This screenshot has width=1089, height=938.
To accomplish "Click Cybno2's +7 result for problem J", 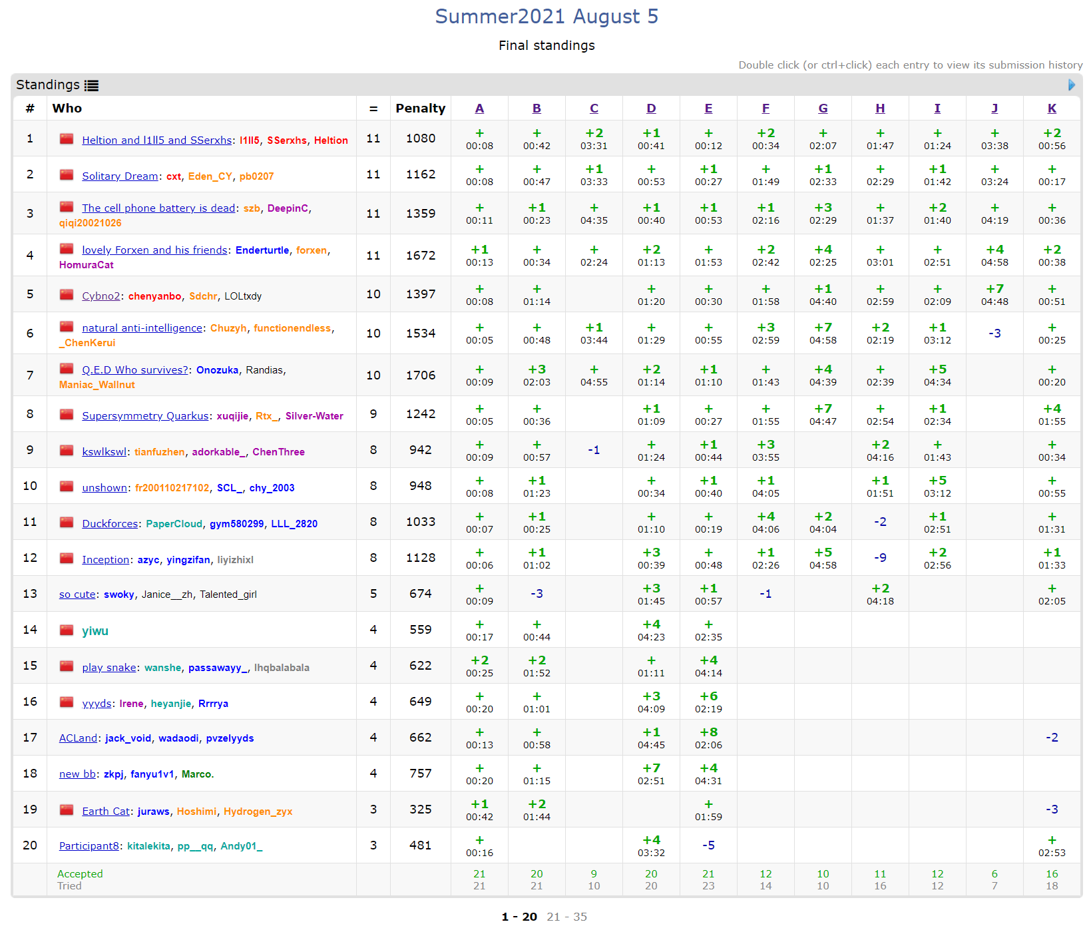I will click(994, 294).
